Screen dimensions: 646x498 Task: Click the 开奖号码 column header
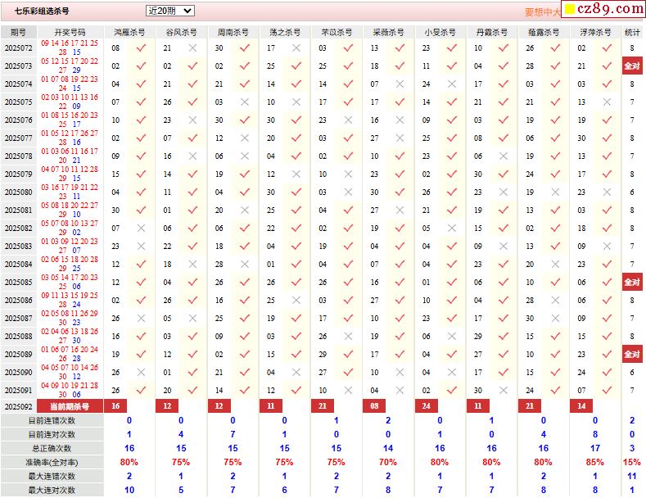(x=70, y=32)
